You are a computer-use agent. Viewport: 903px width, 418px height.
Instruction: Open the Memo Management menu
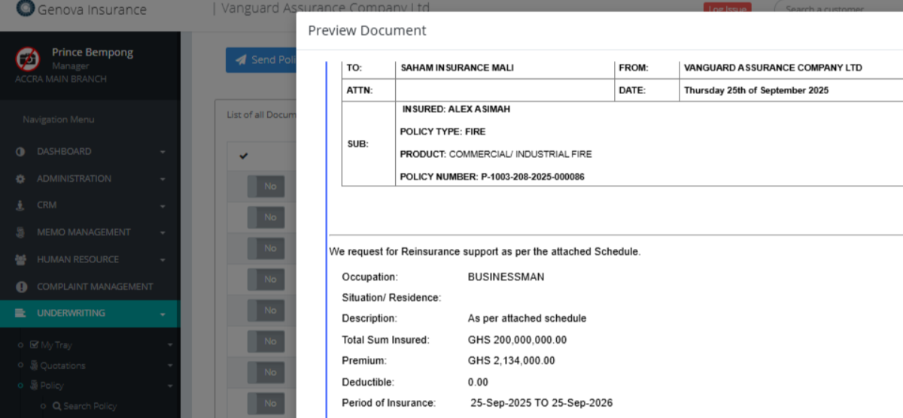pyautogui.click(x=83, y=232)
